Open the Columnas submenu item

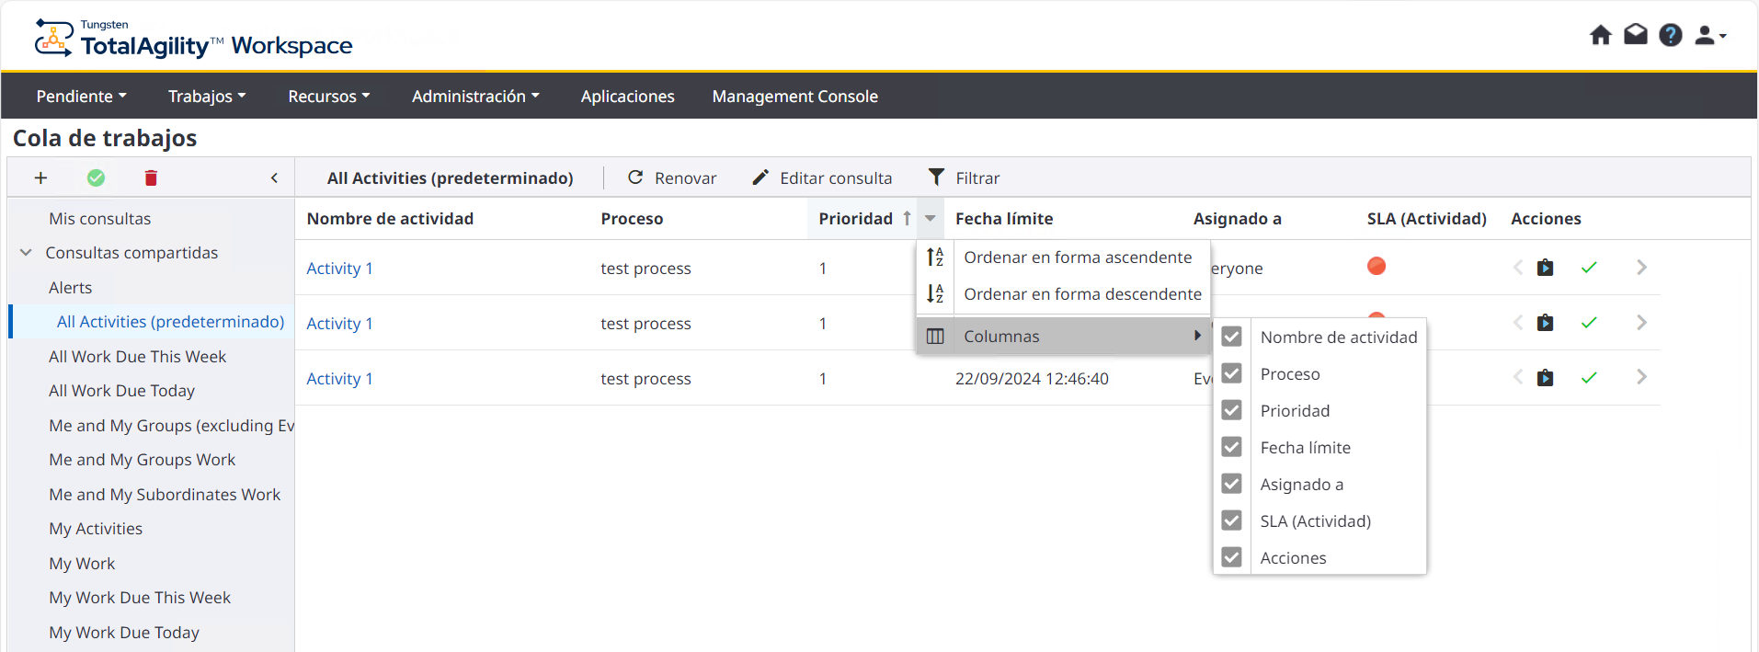(1000, 337)
